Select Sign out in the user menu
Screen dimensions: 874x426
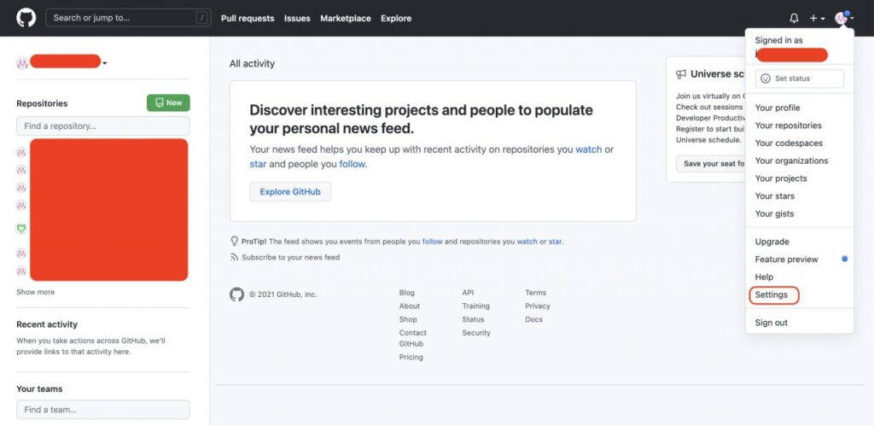tap(772, 323)
